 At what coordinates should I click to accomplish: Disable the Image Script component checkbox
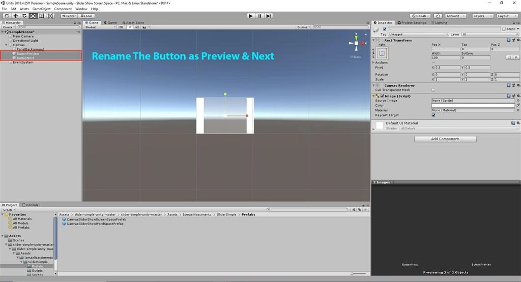coord(382,96)
